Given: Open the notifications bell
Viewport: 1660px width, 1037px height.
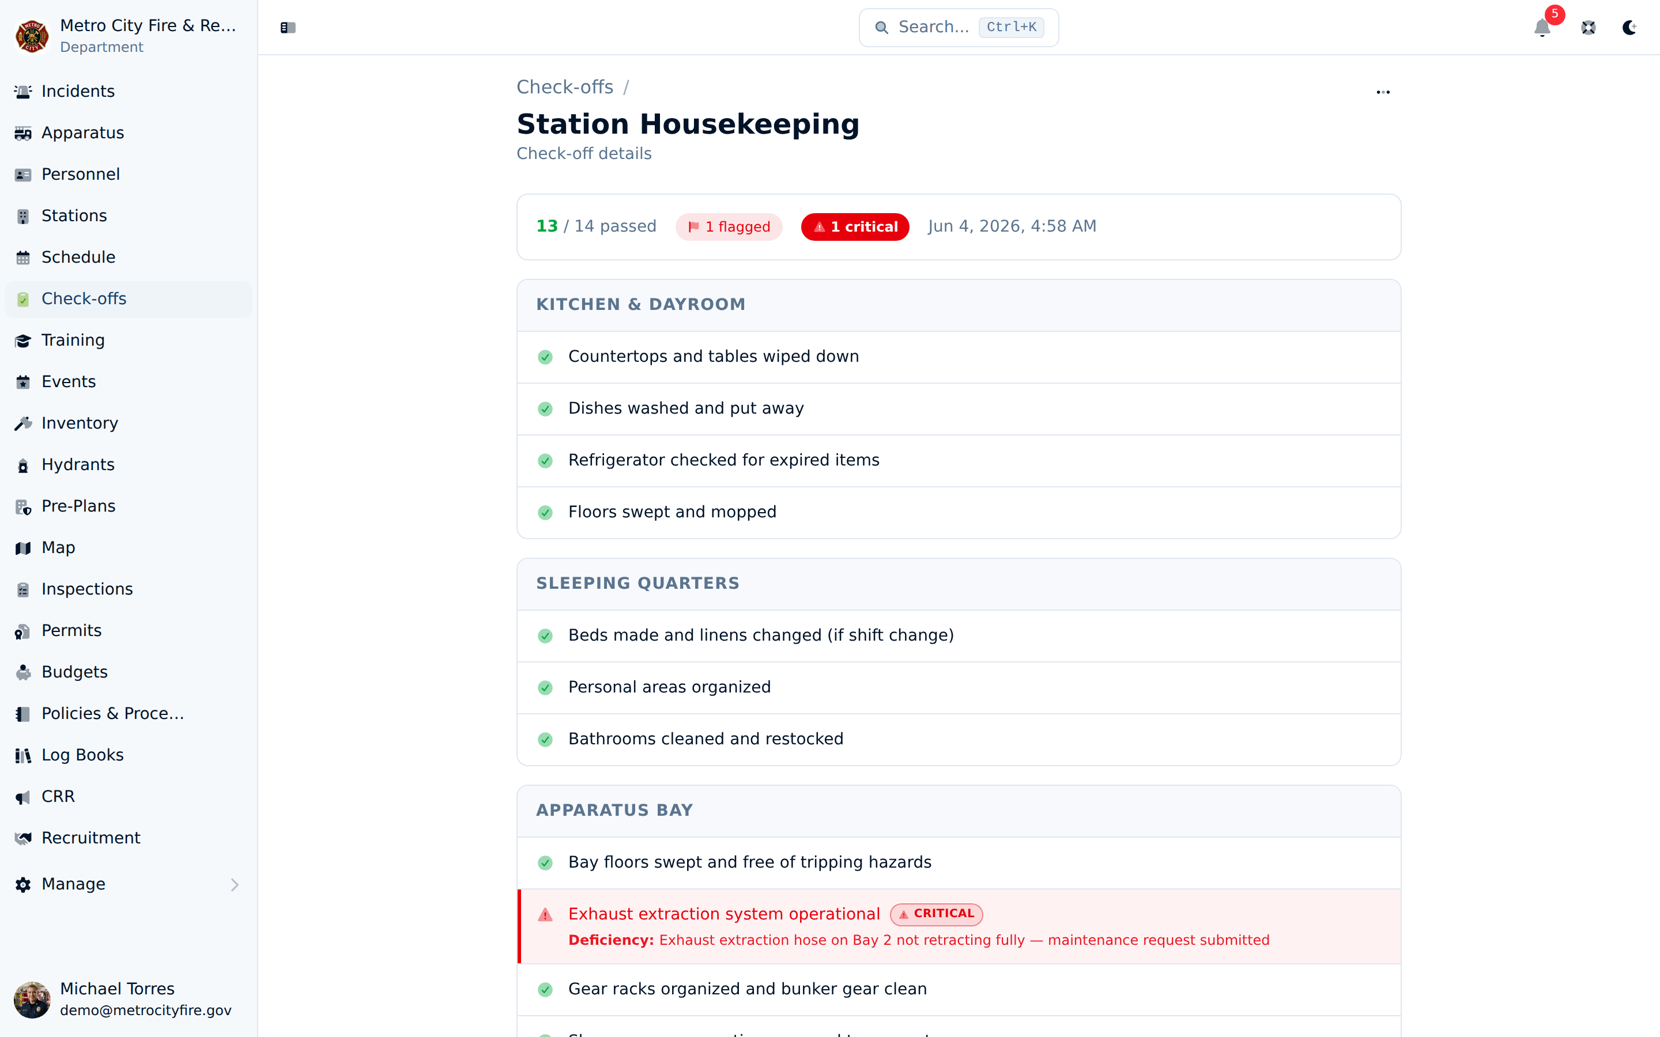Looking at the screenshot, I should pyautogui.click(x=1542, y=28).
